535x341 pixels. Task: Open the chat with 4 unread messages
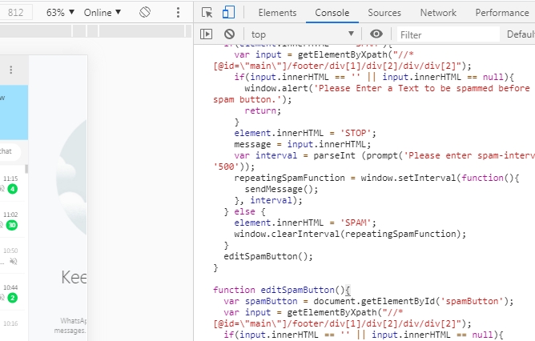pyautogui.click(x=13, y=183)
